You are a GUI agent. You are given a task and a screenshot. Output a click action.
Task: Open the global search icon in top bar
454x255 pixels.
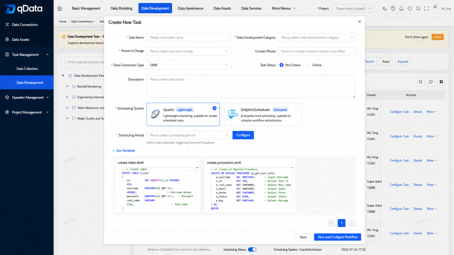[x=418, y=8]
